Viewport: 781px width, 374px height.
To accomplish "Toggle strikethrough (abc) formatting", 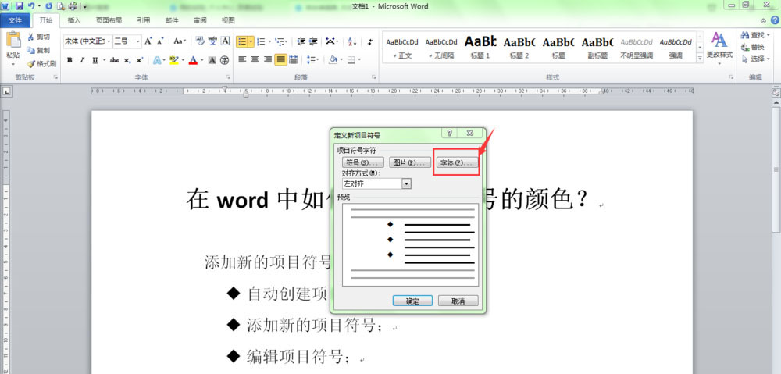I will (x=115, y=60).
